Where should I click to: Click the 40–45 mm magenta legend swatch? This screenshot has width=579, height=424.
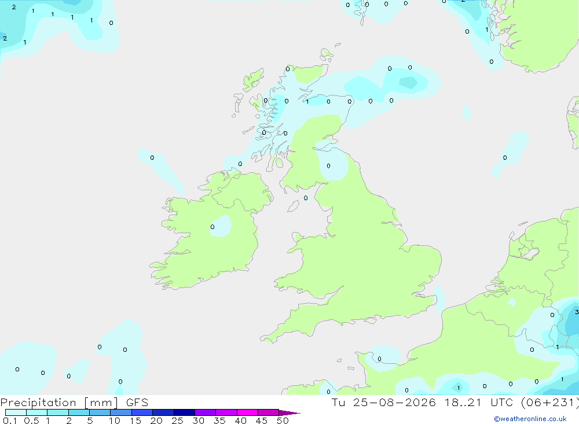[x=247, y=412]
